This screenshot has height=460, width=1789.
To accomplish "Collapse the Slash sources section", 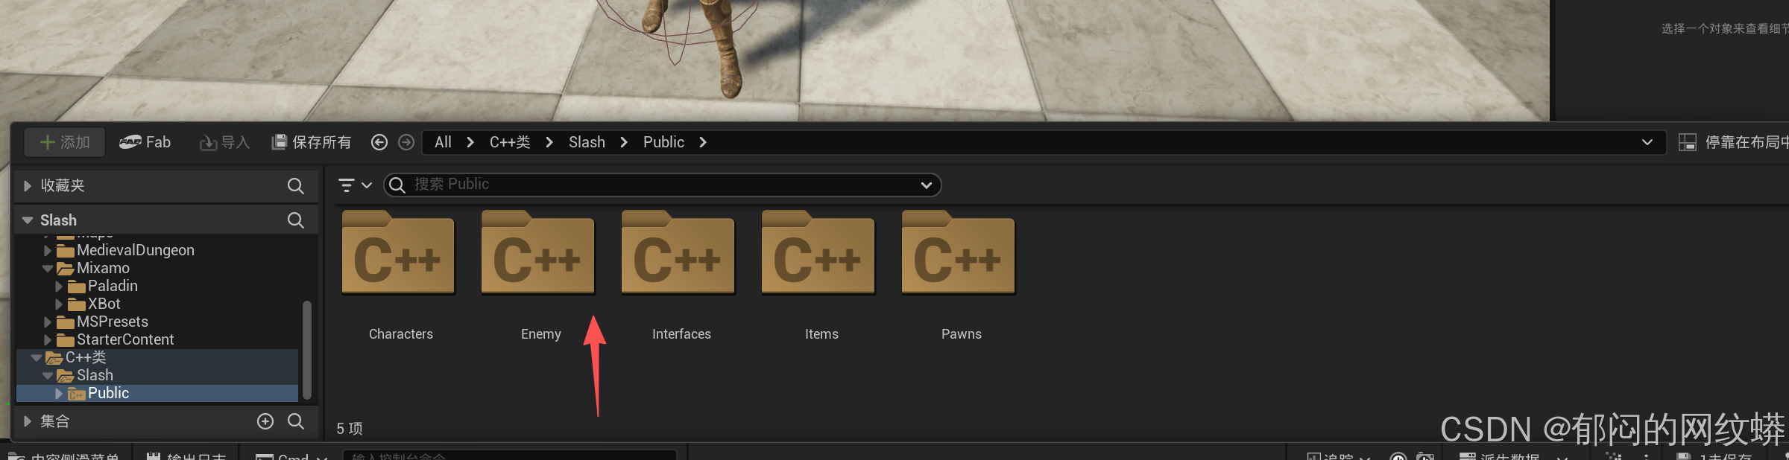I will (x=28, y=220).
